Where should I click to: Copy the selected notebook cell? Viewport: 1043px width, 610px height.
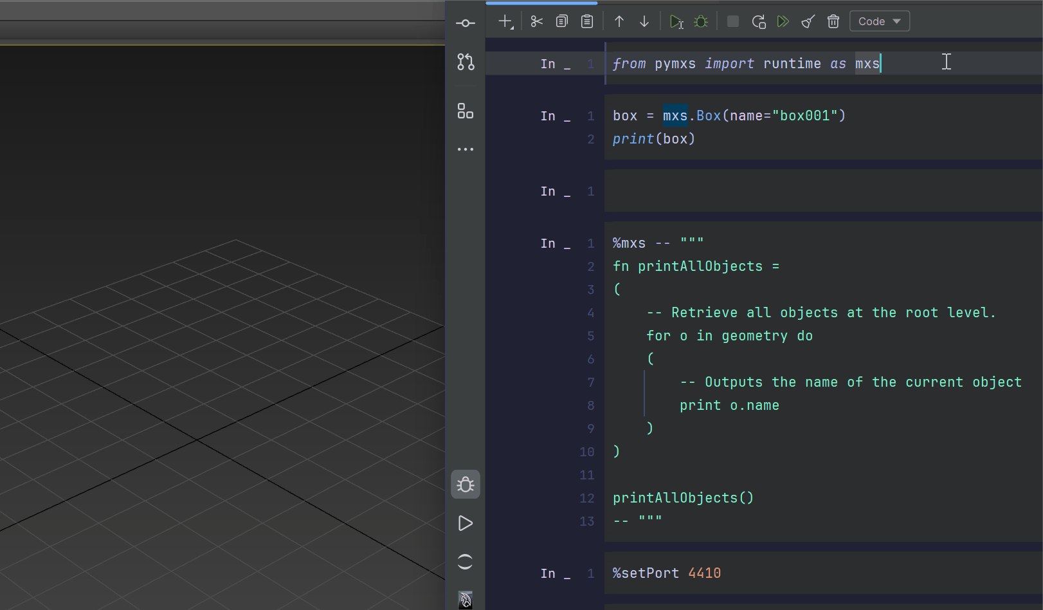(562, 21)
